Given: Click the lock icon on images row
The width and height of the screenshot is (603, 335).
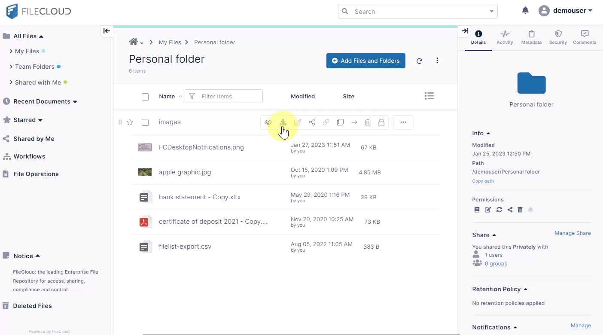Looking at the screenshot, I should pyautogui.click(x=381, y=122).
